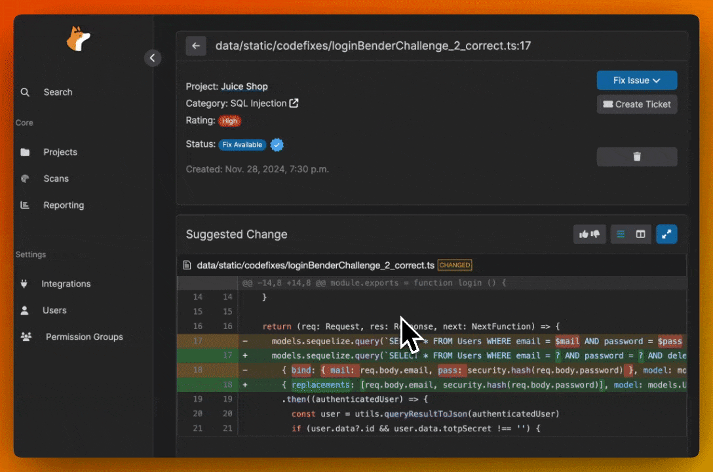
Task: Open Integrations settings
Action: (66, 284)
